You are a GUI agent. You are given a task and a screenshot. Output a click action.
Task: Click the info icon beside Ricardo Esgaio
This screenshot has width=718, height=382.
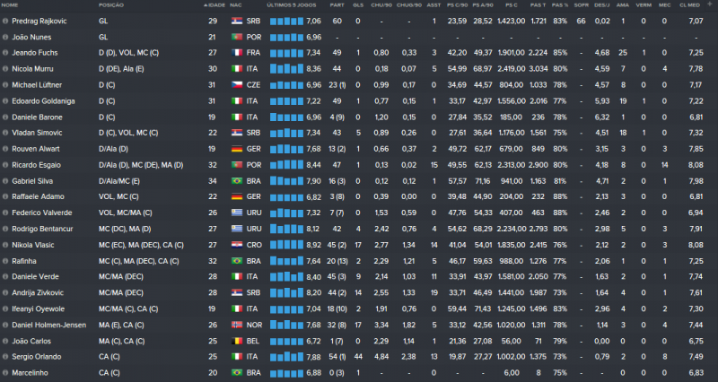[5, 164]
